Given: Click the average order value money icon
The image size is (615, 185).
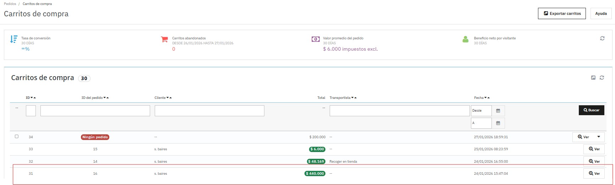Looking at the screenshot, I should [315, 39].
